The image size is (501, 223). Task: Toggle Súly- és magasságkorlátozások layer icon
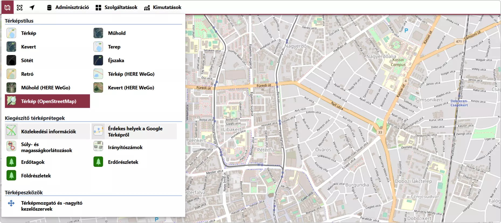click(11, 146)
